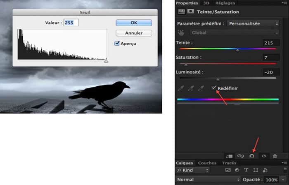Filter layers by adjustment layers icon
Image resolution: width=289 pixels, height=185 pixels.
click(x=237, y=170)
